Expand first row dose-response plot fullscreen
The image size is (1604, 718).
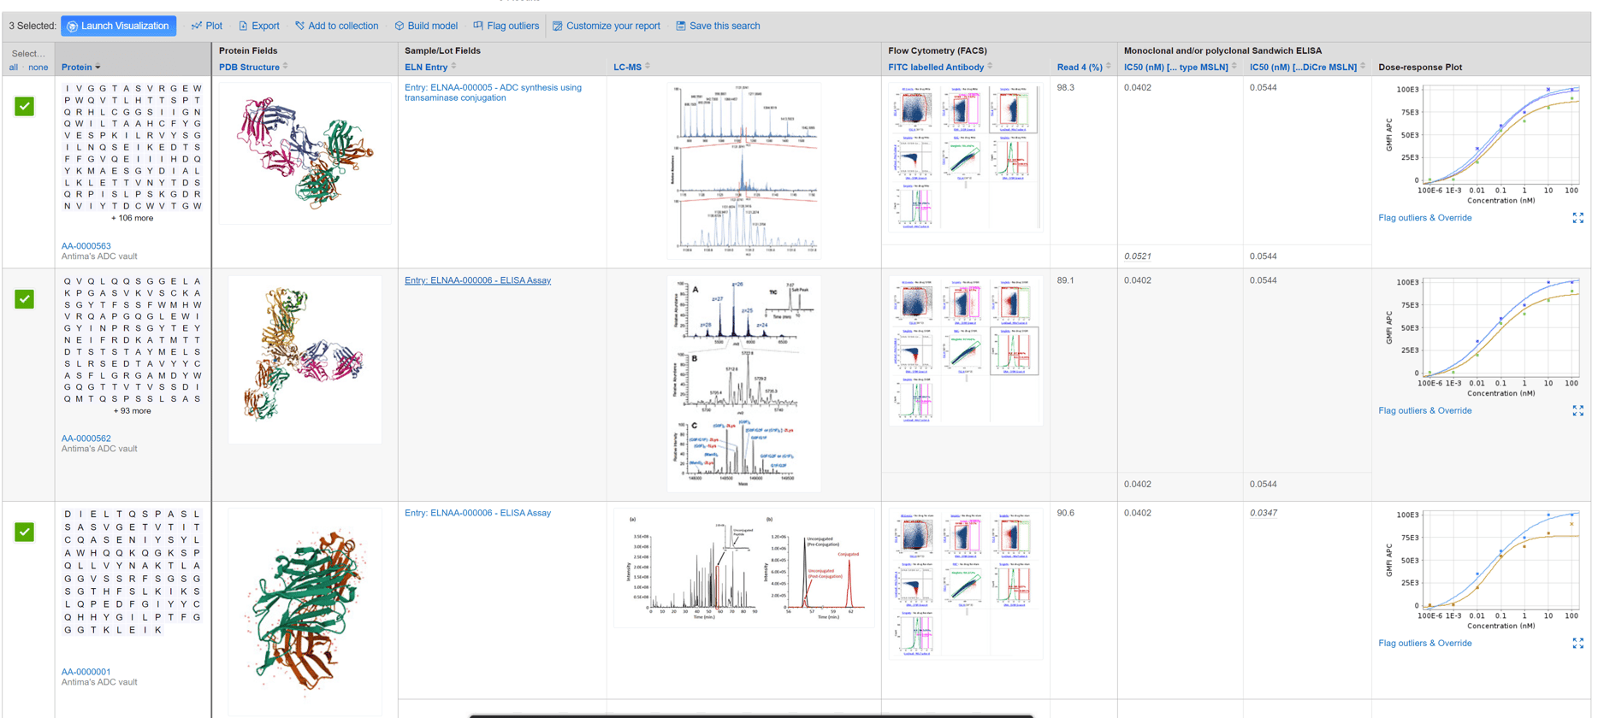[x=1577, y=218]
